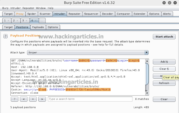Screen dimensions: 179x113
Task: Click the Start attack button
Action: pos(164,37)
